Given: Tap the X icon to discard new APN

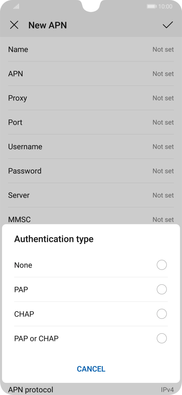Looking at the screenshot, I should (14, 25).
